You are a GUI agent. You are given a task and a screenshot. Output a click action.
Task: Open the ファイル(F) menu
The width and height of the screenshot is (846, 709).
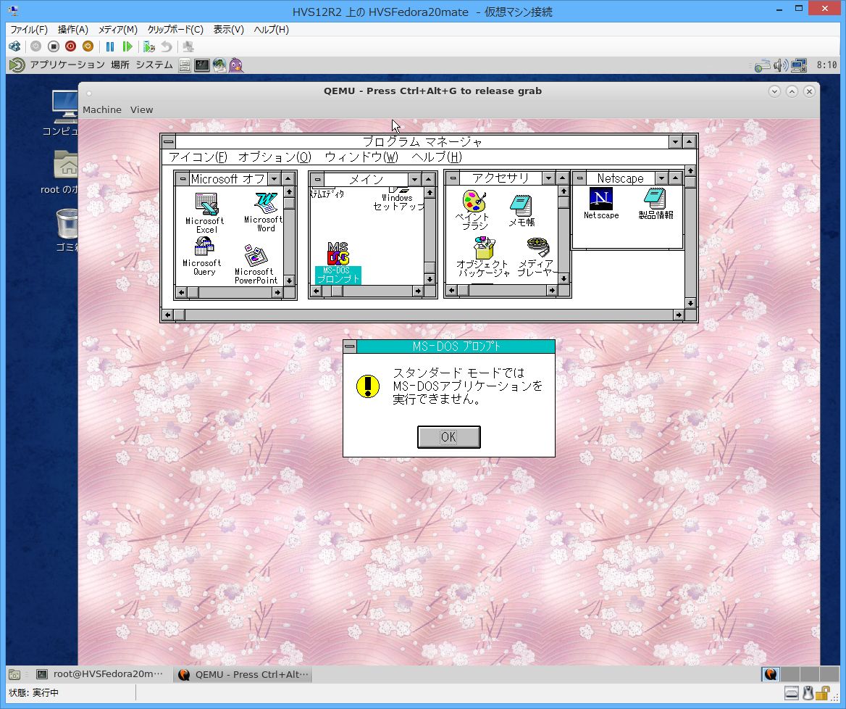(x=29, y=30)
